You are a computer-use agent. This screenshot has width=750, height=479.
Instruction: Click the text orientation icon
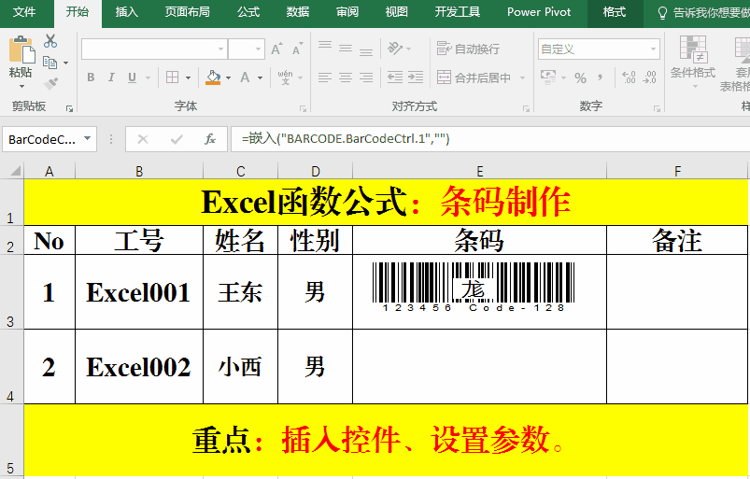tap(395, 49)
